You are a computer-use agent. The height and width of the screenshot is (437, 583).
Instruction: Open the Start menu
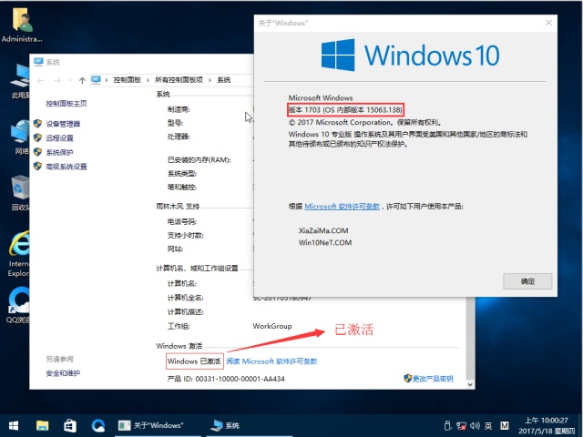point(14,425)
